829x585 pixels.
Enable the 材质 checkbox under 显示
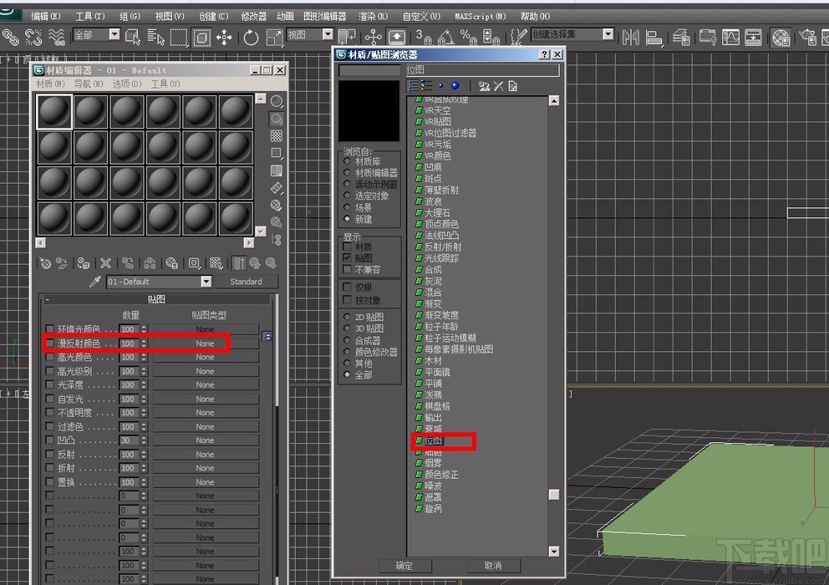pyautogui.click(x=348, y=246)
